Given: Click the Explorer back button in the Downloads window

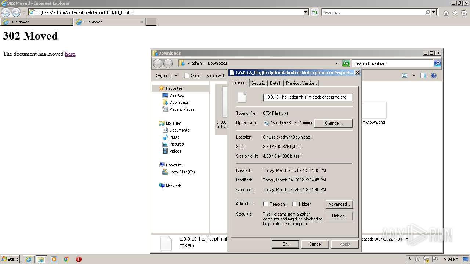Looking at the screenshot, I should (158, 63).
